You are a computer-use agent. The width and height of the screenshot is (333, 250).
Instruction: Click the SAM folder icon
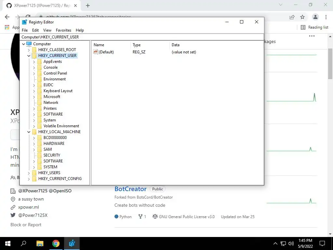[x=39, y=149]
